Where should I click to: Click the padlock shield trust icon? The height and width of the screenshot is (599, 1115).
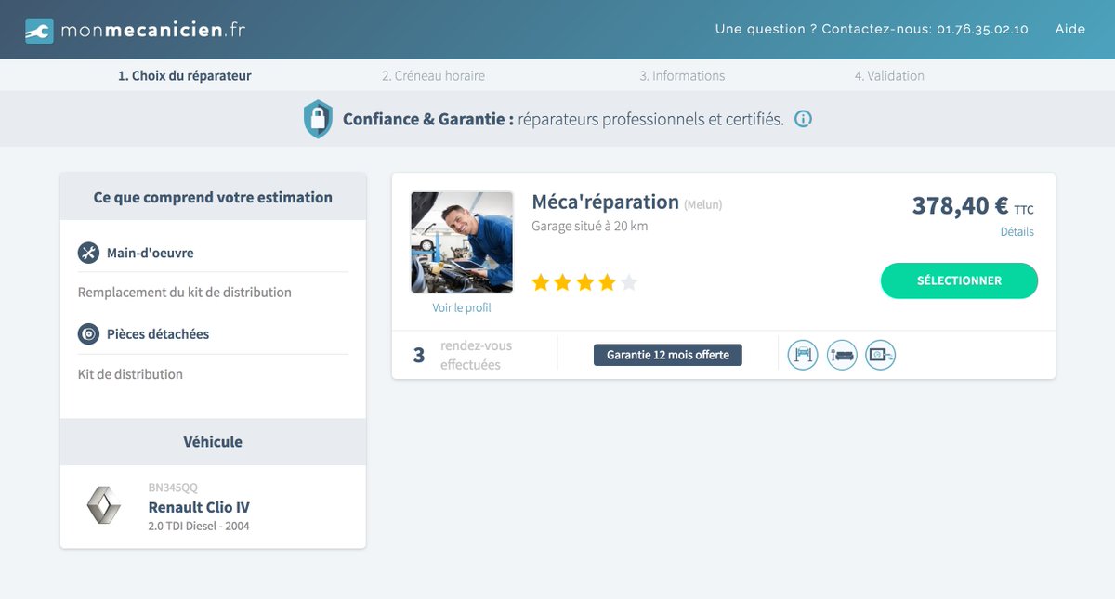click(318, 119)
